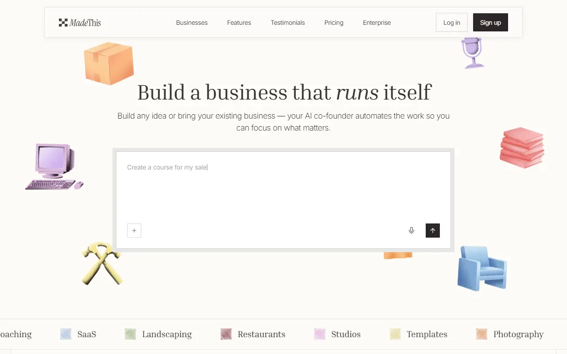Select the SaaS category

(78, 334)
